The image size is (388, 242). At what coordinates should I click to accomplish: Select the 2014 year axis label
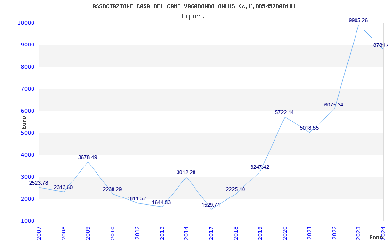[186, 233]
